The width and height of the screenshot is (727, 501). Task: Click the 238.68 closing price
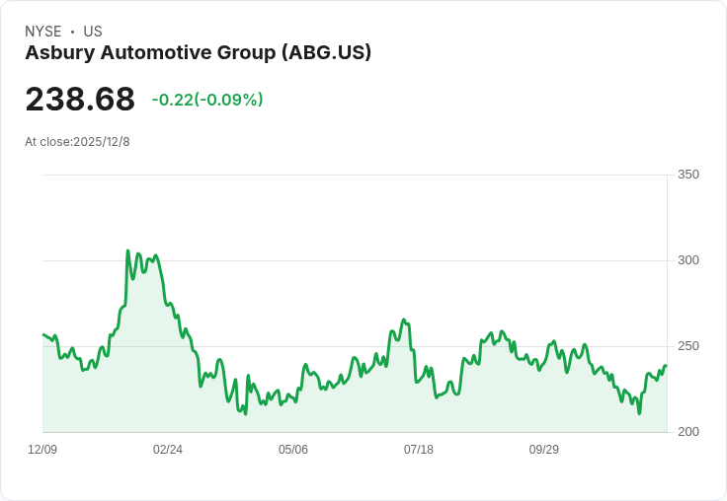pos(80,100)
